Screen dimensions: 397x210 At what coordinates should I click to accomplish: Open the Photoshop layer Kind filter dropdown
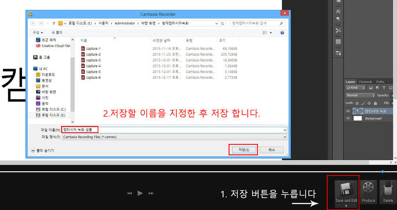pyautogui.click(x=356, y=88)
